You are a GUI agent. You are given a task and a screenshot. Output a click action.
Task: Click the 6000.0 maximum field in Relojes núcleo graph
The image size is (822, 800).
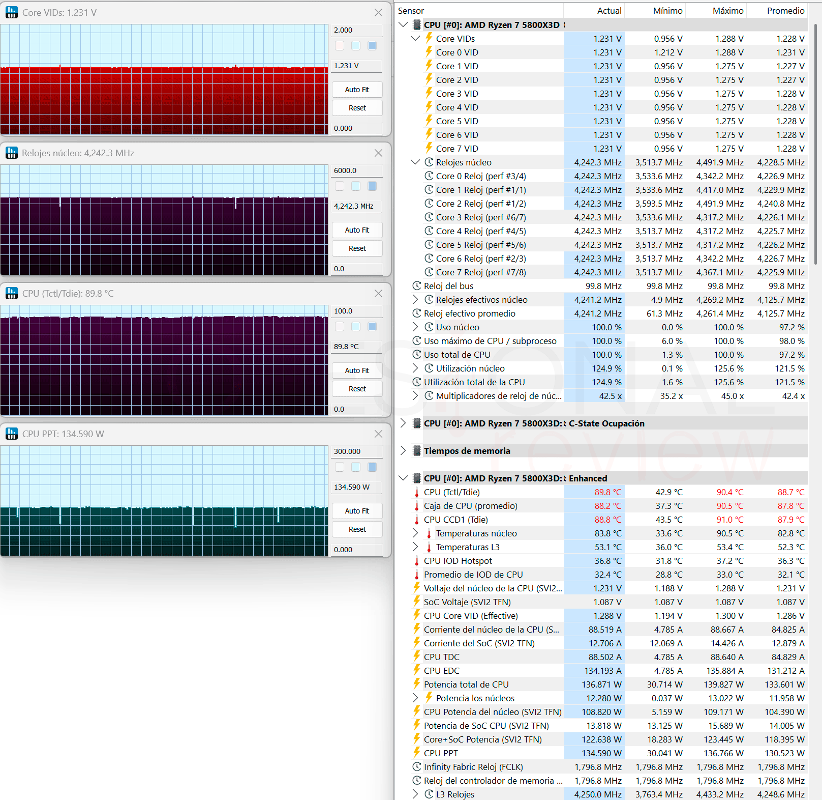(x=357, y=170)
